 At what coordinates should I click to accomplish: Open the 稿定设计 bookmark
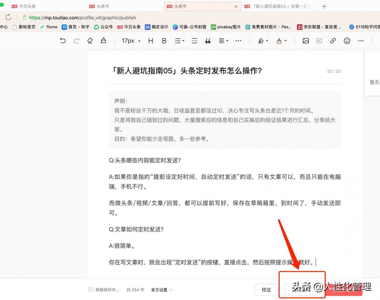(x=156, y=27)
